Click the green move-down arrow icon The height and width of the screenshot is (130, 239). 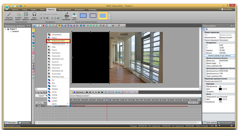click(91, 26)
